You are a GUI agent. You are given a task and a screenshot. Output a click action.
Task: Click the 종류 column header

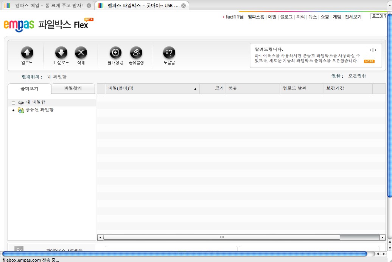pos(253,89)
